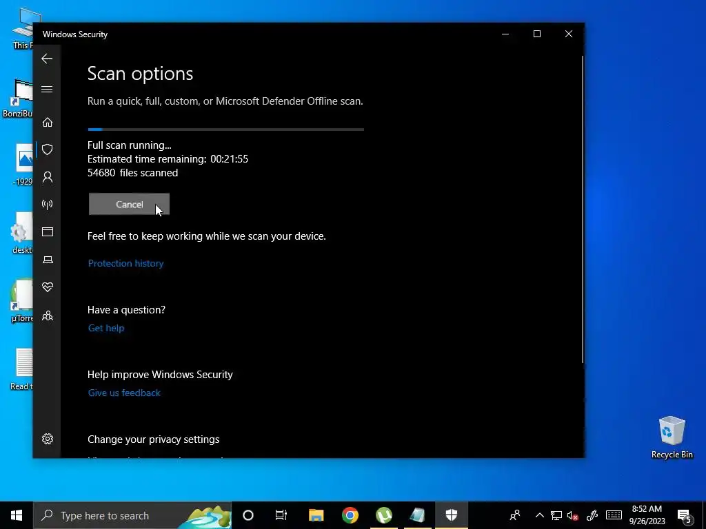Select the µTorrent desktop shortcut
706x529 pixels.
(21, 300)
